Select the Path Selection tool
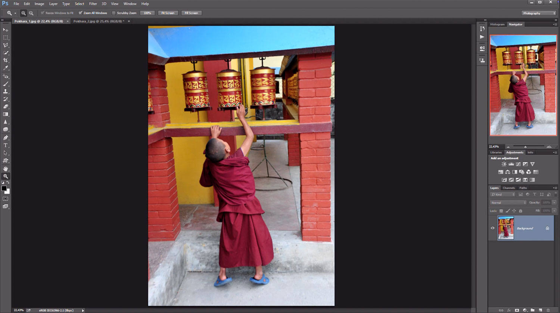Viewport: 560px width, 313px height. tap(6, 153)
